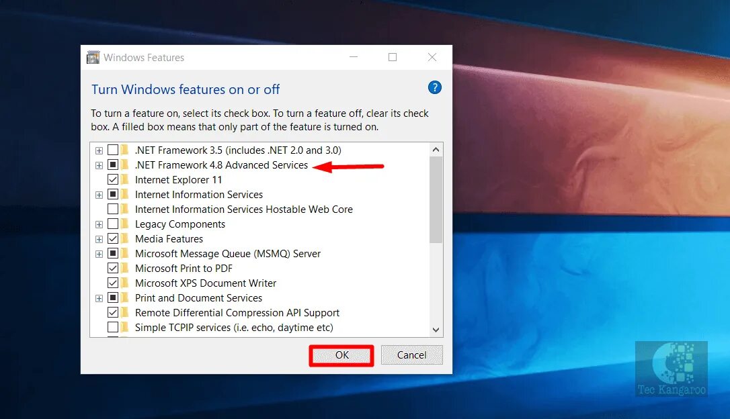The width and height of the screenshot is (730, 419).
Task: Select ".NET Framework 3.5 (includes .NET 2.0 and 3.0)" label
Action: (x=238, y=150)
